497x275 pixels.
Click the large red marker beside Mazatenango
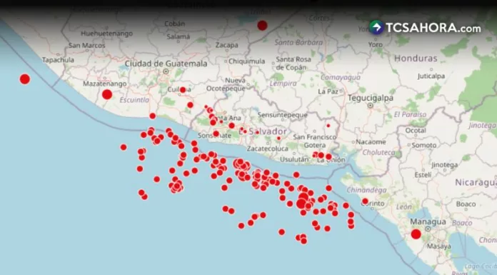click(x=107, y=94)
